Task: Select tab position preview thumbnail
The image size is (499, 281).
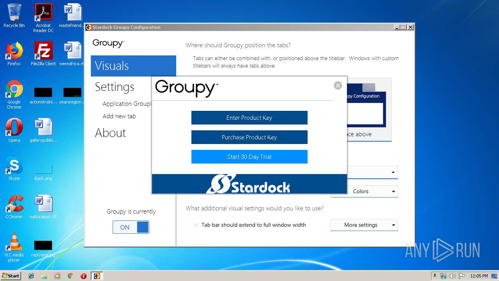Action: click(x=369, y=109)
